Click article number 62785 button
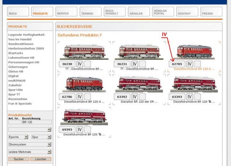Screen dimensions: 231x166 tap(177, 64)
